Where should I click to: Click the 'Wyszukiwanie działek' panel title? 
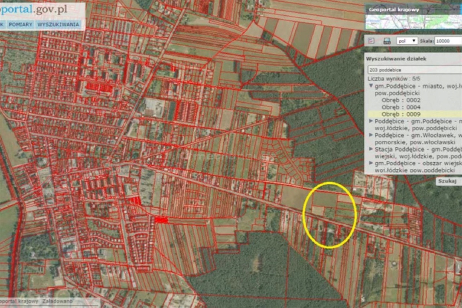tap(396, 59)
